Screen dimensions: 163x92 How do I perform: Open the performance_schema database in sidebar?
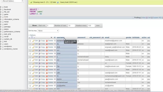pyautogui.click(x=12, y=32)
